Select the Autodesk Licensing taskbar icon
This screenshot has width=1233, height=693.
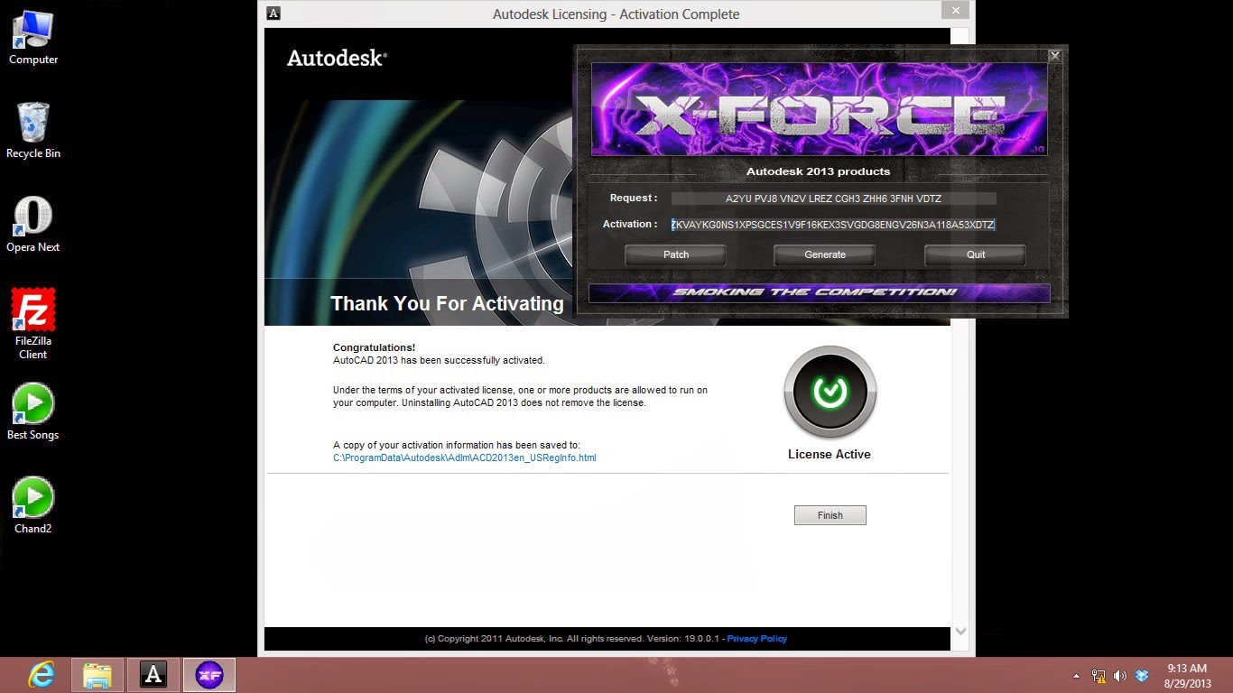click(153, 674)
